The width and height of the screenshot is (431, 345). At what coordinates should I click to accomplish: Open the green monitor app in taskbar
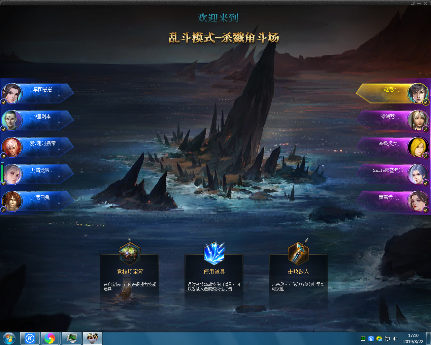(71, 338)
